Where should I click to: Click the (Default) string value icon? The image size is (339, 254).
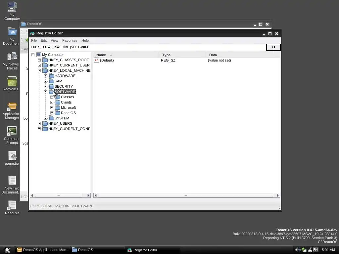(96, 60)
